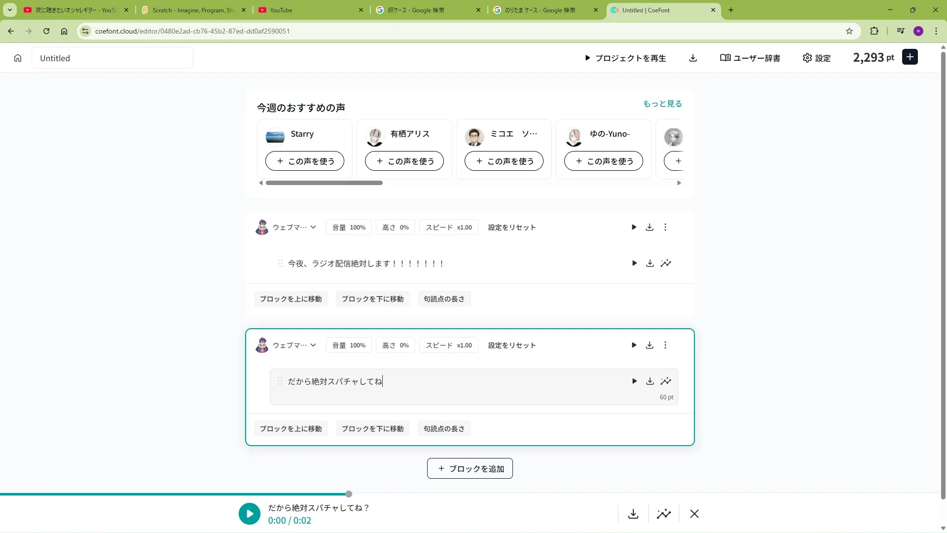Open the もっと見る link for recommended voices
The height and width of the screenshot is (533, 947).
(x=662, y=104)
